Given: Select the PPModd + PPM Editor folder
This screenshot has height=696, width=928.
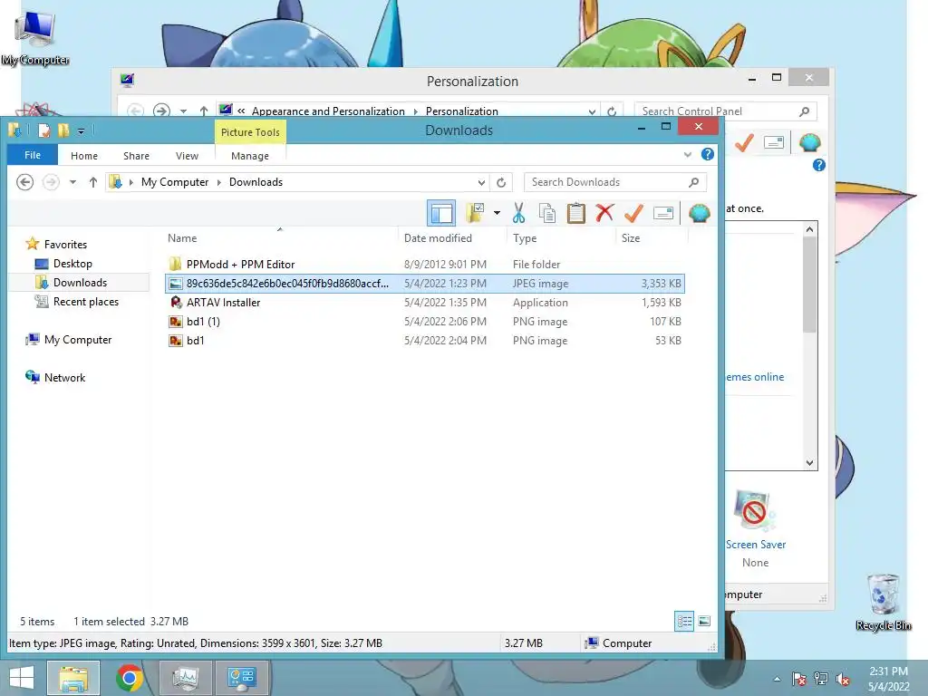Looking at the screenshot, I should pos(425,265).
